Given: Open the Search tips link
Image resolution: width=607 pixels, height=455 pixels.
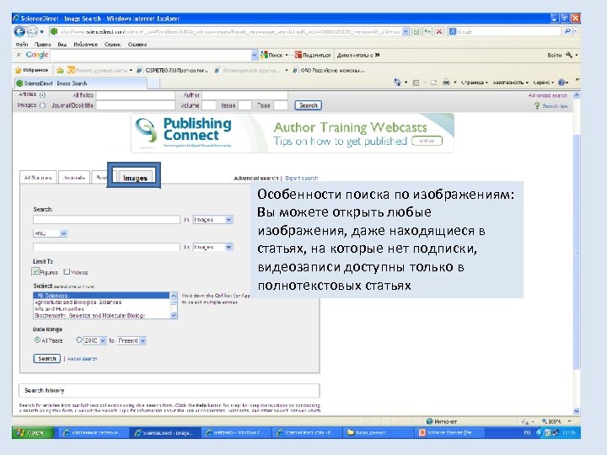Looking at the screenshot, I should 555,106.
